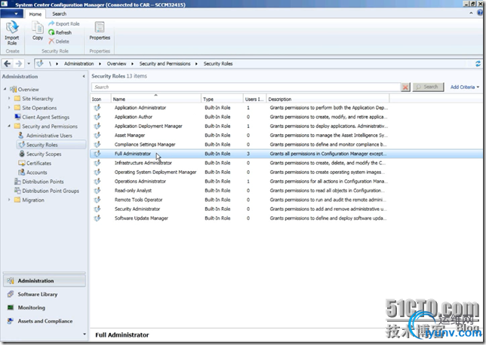
Task: Select Client Agent Settings node
Action: (x=42, y=117)
